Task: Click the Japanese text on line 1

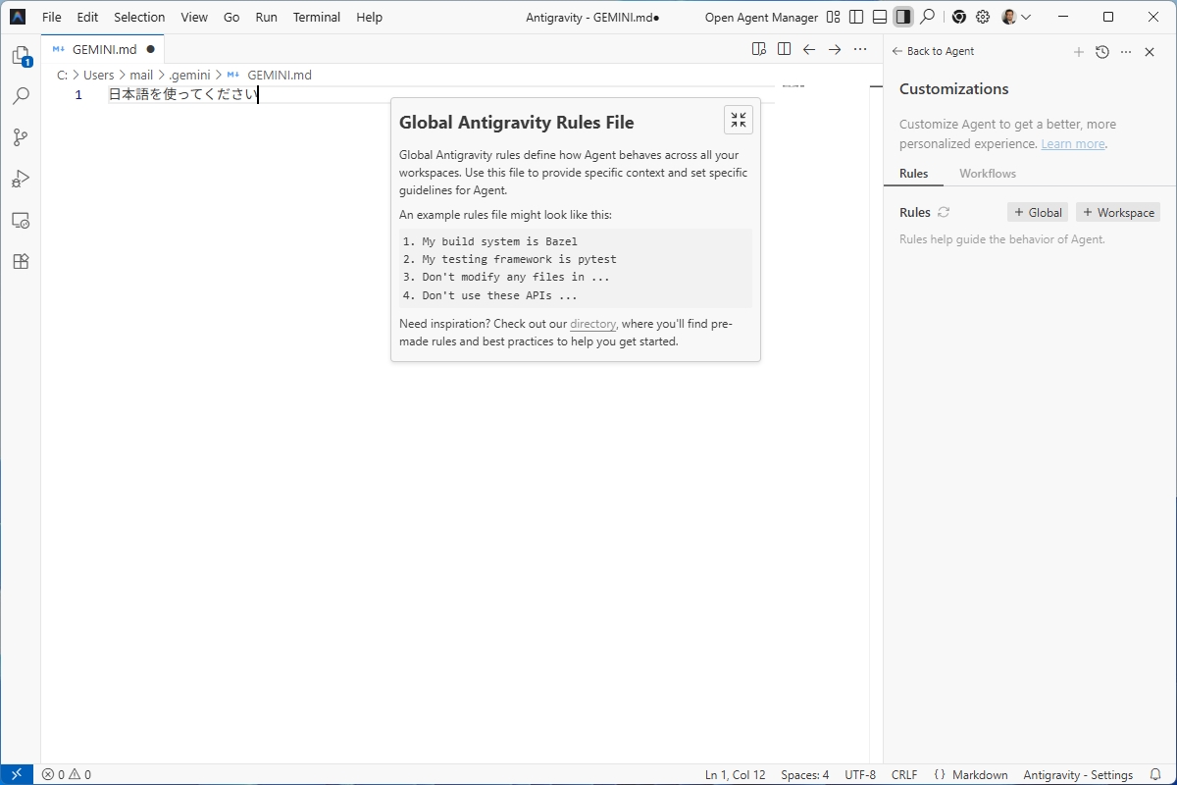Action: point(182,95)
